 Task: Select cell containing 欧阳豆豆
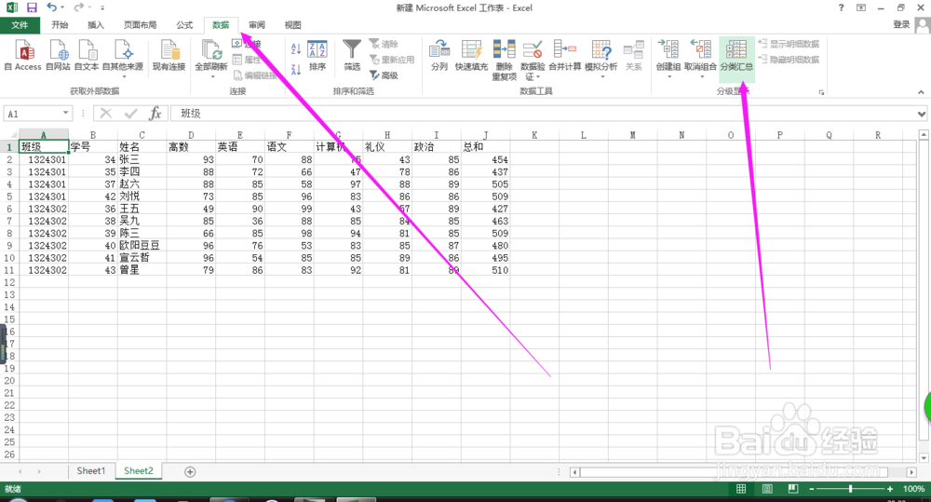(x=142, y=245)
